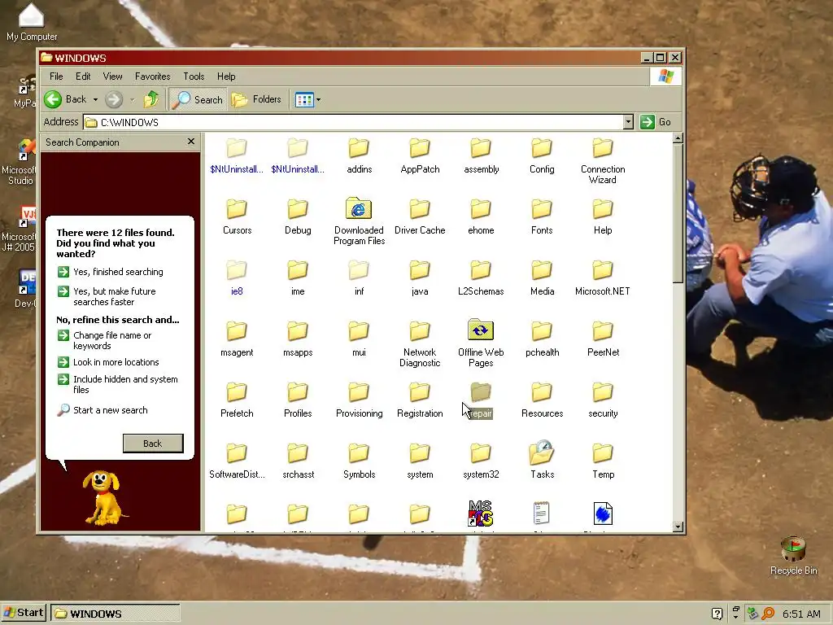Select the Help folder
Viewport: 833px width, 625px height.
603,216
